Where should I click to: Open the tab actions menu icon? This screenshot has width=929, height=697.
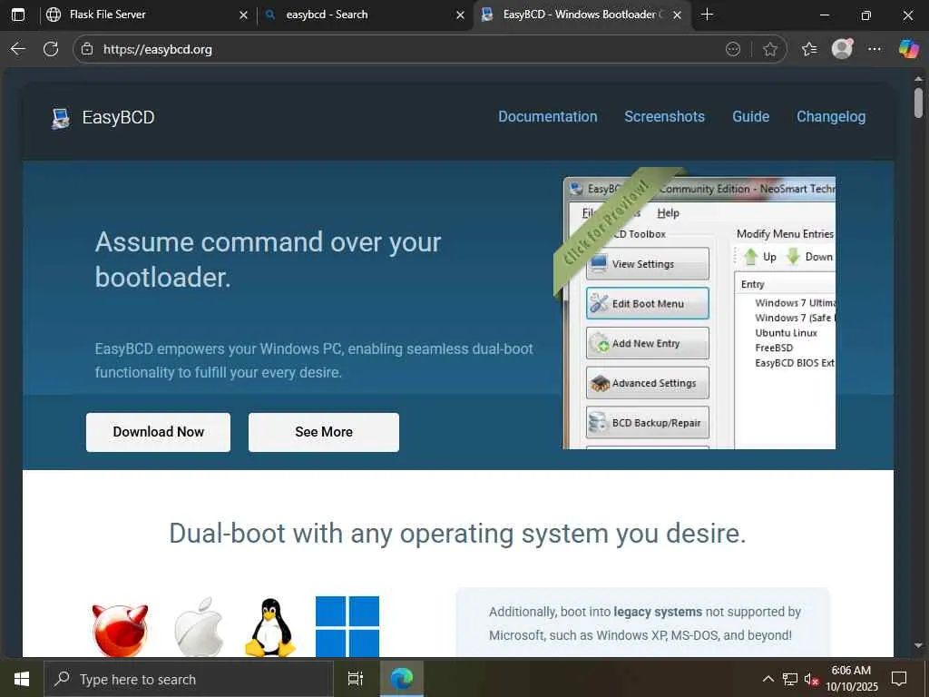18,15
